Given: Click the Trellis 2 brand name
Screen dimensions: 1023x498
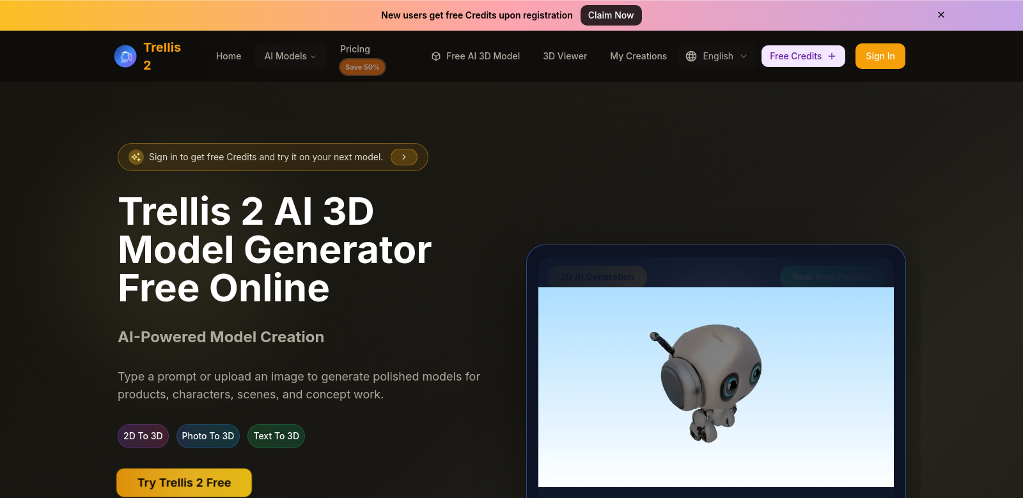Looking at the screenshot, I should point(162,56).
